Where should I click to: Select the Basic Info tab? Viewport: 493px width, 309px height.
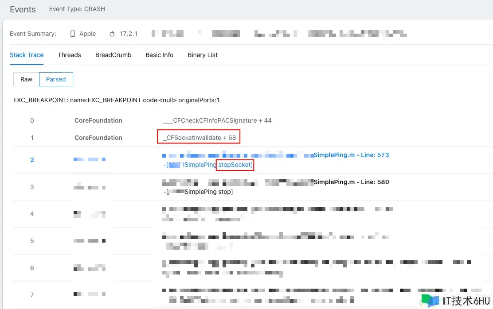pos(159,55)
